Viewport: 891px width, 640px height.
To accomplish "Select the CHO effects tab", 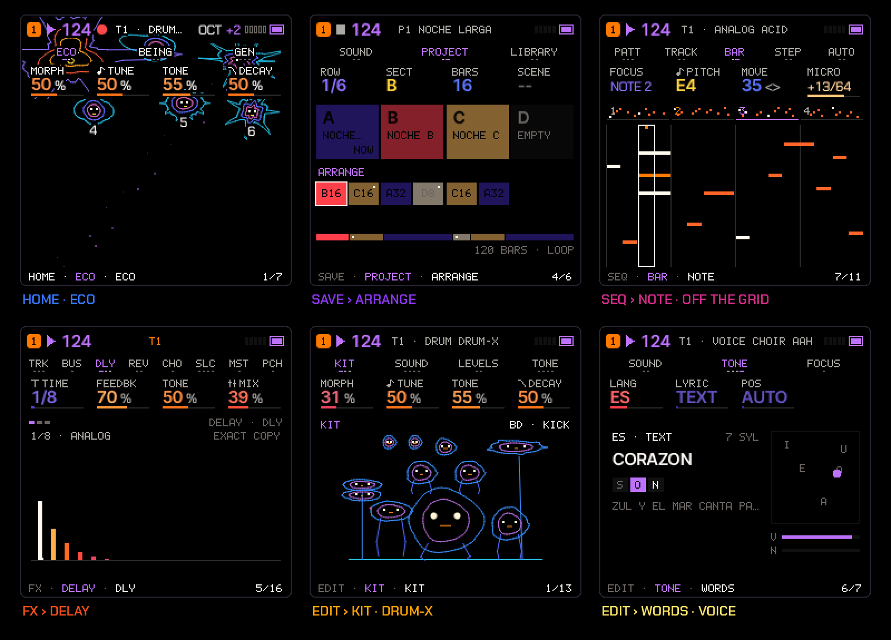I will pyautogui.click(x=172, y=363).
